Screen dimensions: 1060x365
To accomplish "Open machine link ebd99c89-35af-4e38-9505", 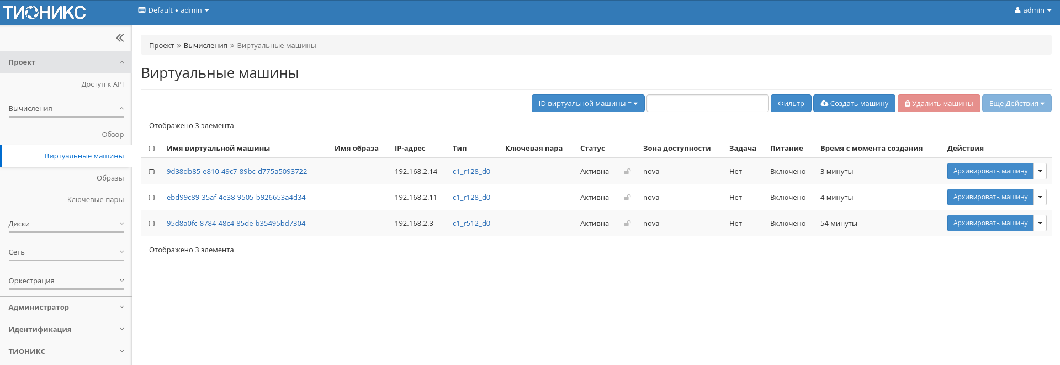I will click(x=236, y=198).
